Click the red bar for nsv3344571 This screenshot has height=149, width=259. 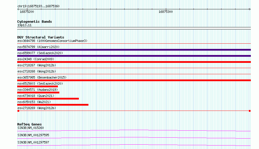[x=38, y=93]
